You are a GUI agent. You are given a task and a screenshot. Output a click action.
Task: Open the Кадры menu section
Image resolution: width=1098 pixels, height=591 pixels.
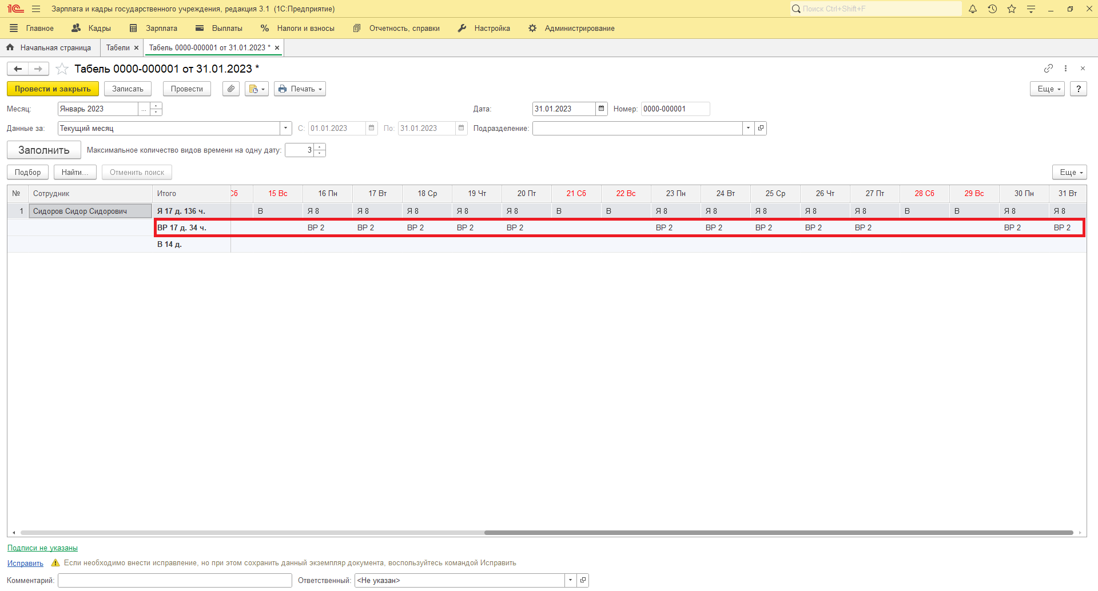91,28
